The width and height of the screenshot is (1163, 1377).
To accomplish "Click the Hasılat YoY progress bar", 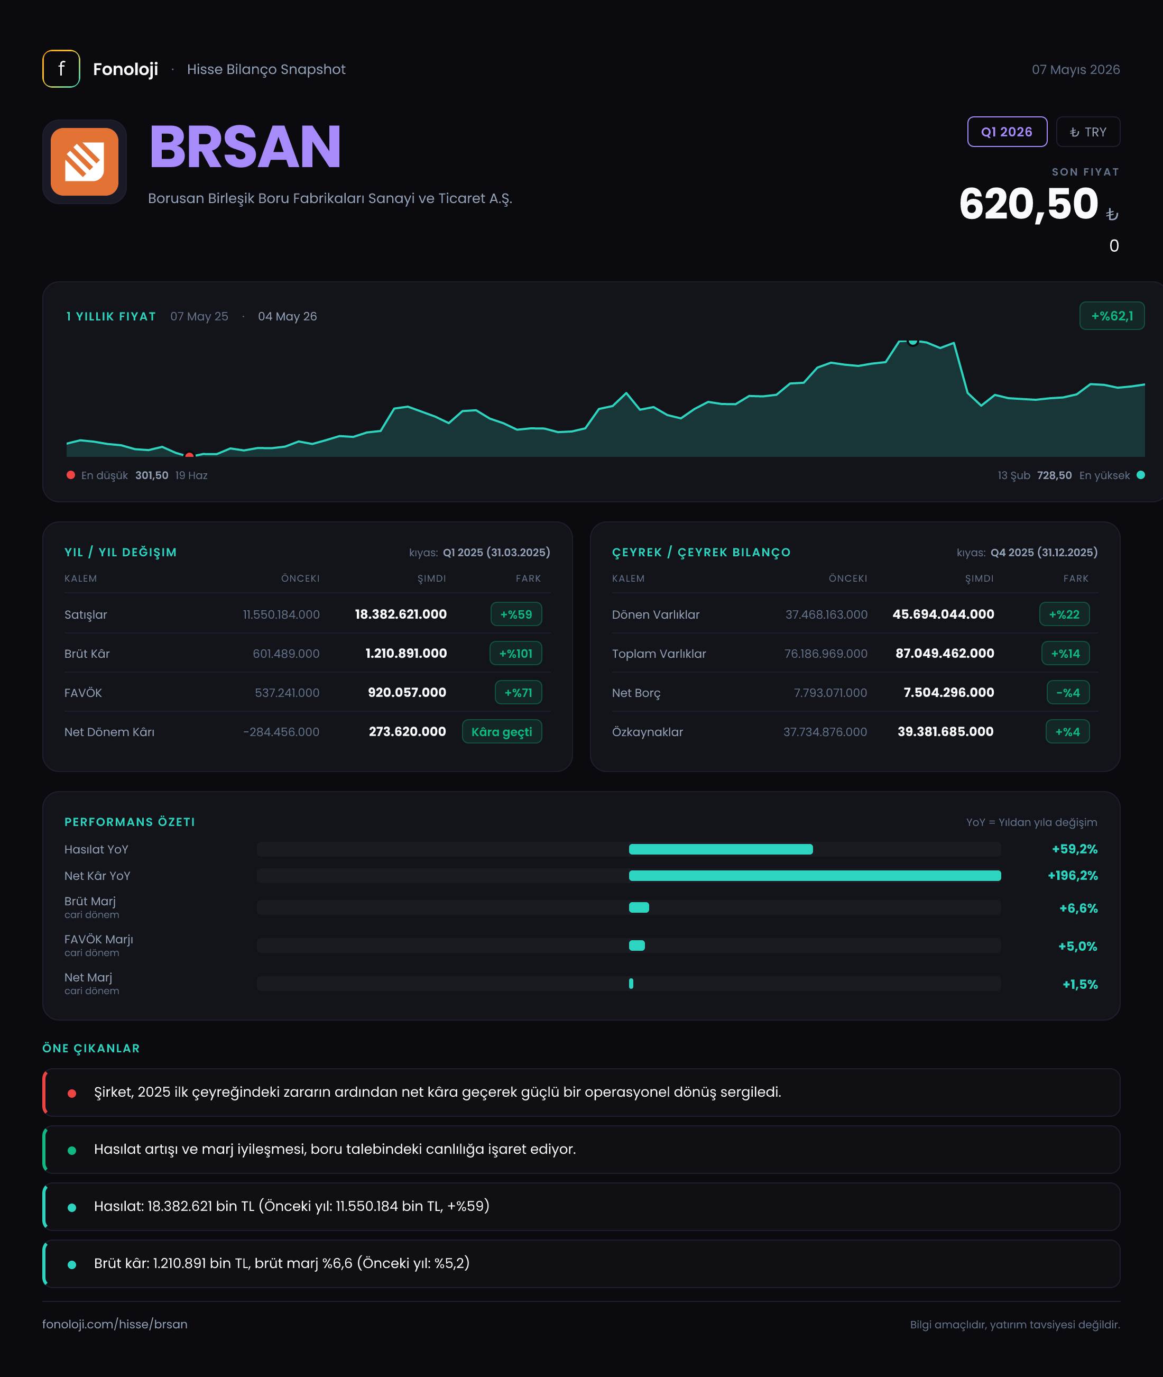I will (629, 849).
